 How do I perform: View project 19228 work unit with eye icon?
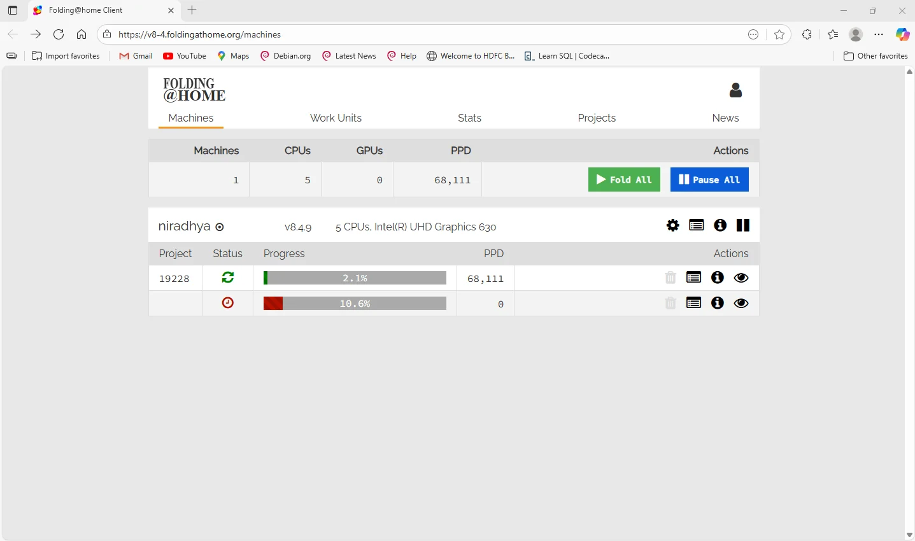pos(741,278)
